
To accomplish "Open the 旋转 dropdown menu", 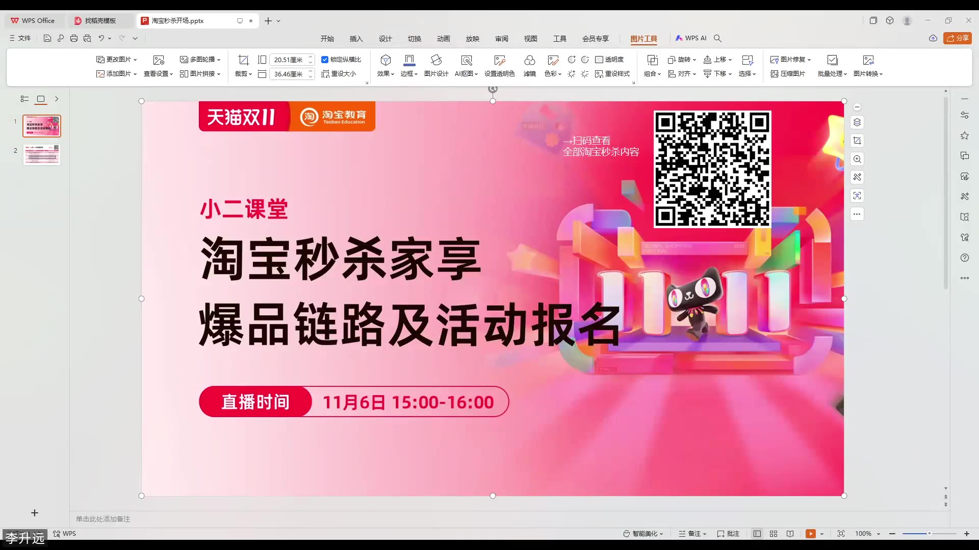I will pyautogui.click(x=682, y=59).
